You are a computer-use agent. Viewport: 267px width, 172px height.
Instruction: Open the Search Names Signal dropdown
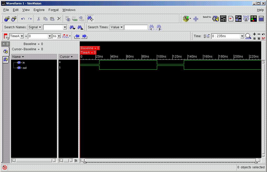click(35, 27)
